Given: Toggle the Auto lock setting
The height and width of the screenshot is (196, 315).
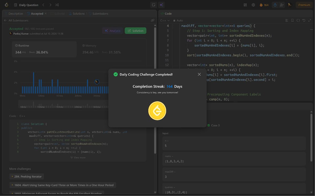Looking at the screenshot, I should coord(178,20).
